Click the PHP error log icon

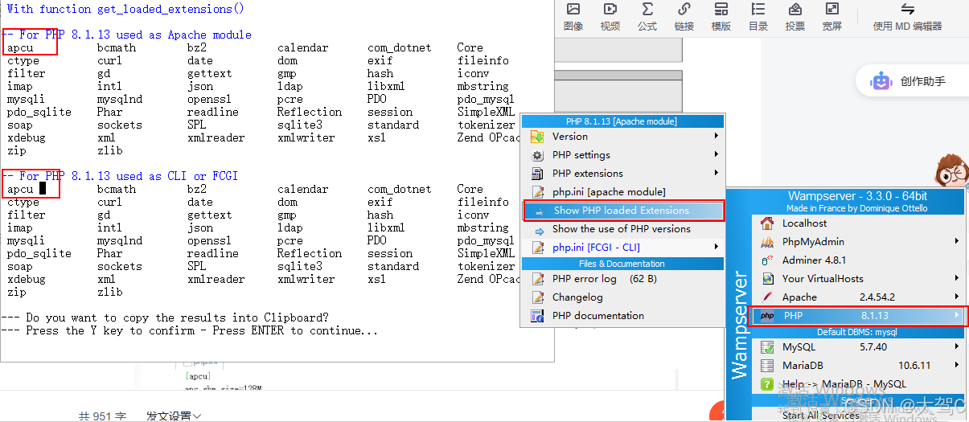(538, 279)
